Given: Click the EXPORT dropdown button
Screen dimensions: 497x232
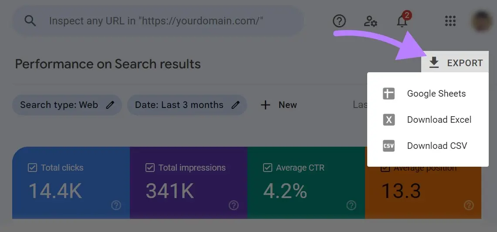Looking at the screenshot, I should click(x=455, y=63).
